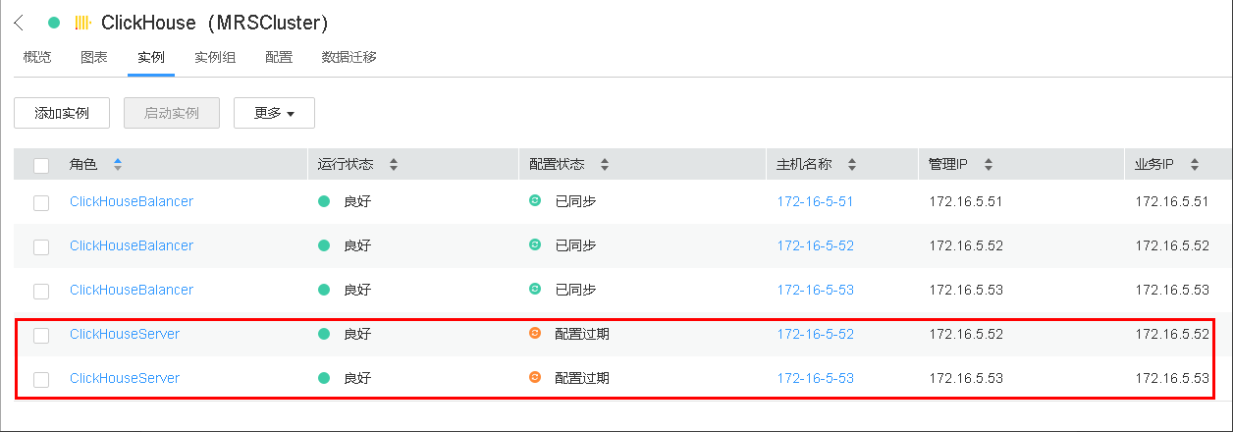Switch to the 配置 tab
1233x432 pixels.
click(x=279, y=57)
